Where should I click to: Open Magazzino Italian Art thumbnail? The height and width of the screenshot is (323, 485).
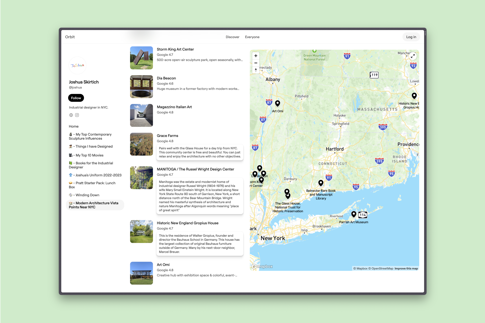(x=141, y=115)
